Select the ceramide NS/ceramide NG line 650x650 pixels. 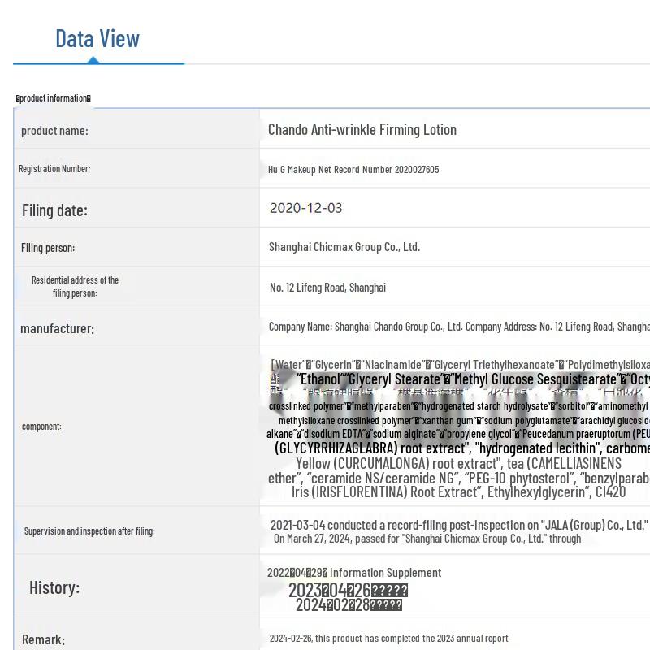459,478
